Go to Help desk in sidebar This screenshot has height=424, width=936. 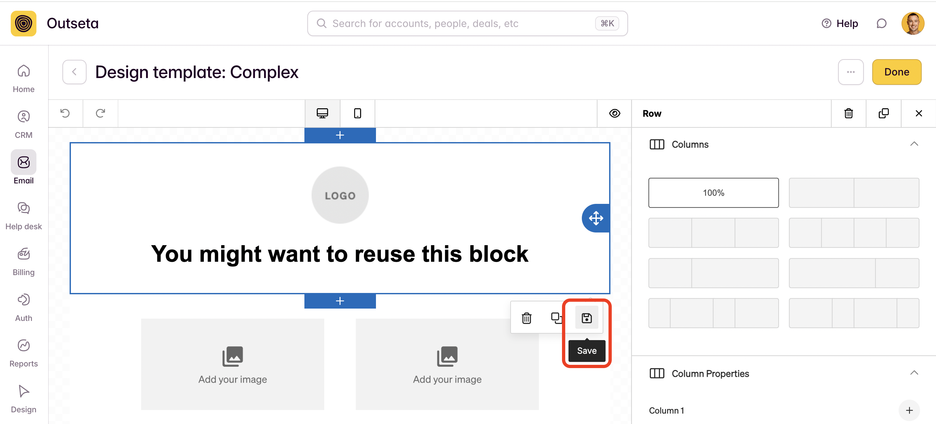[24, 216]
